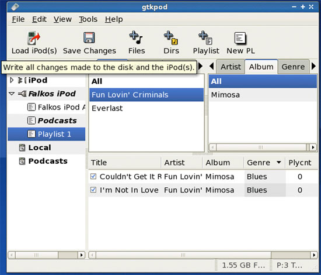Screen dimensions: 321x275
Task: Add files using the Files icon
Action: point(136,37)
